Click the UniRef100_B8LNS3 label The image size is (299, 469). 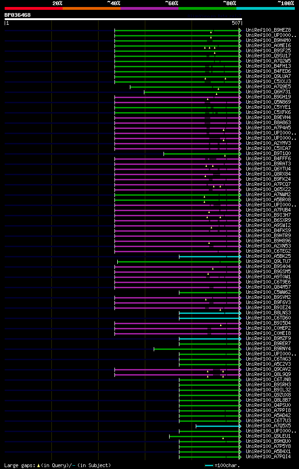(268, 313)
